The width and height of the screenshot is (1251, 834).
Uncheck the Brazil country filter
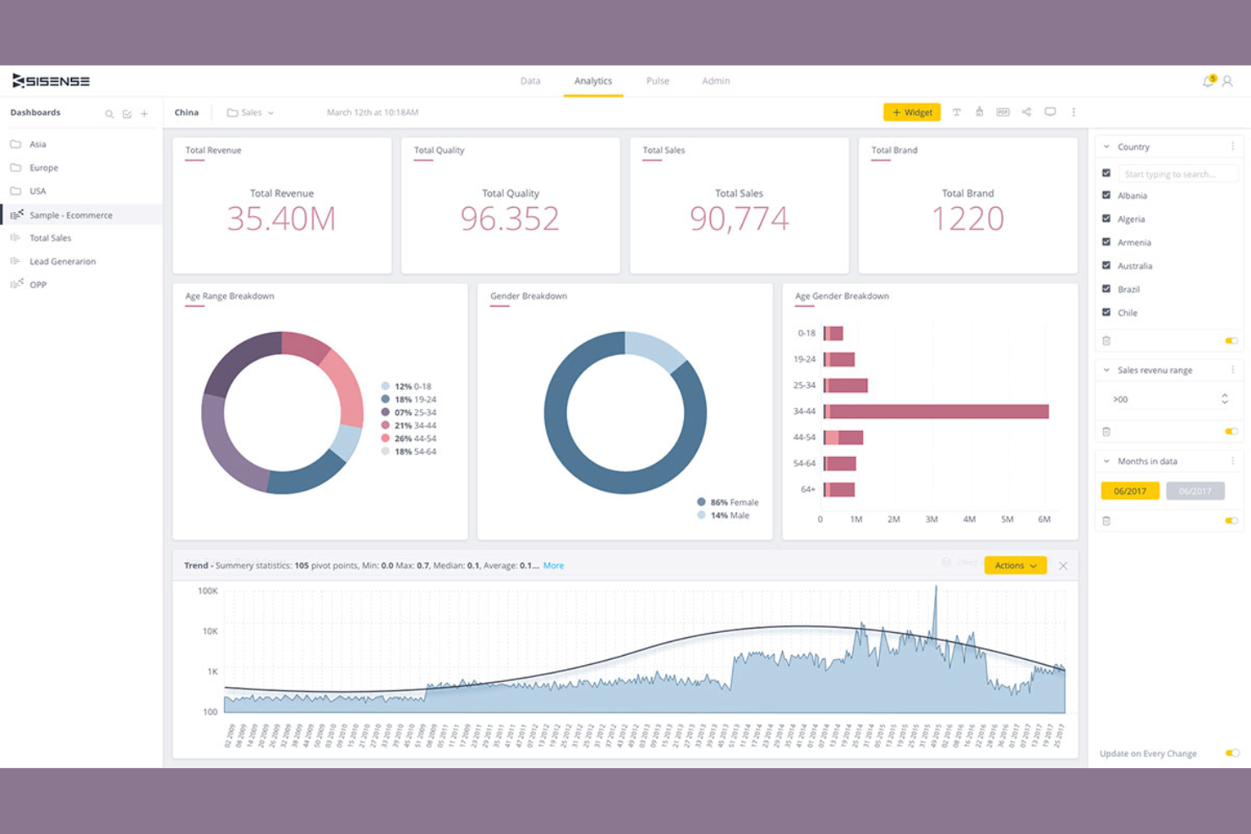click(x=1106, y=288)
